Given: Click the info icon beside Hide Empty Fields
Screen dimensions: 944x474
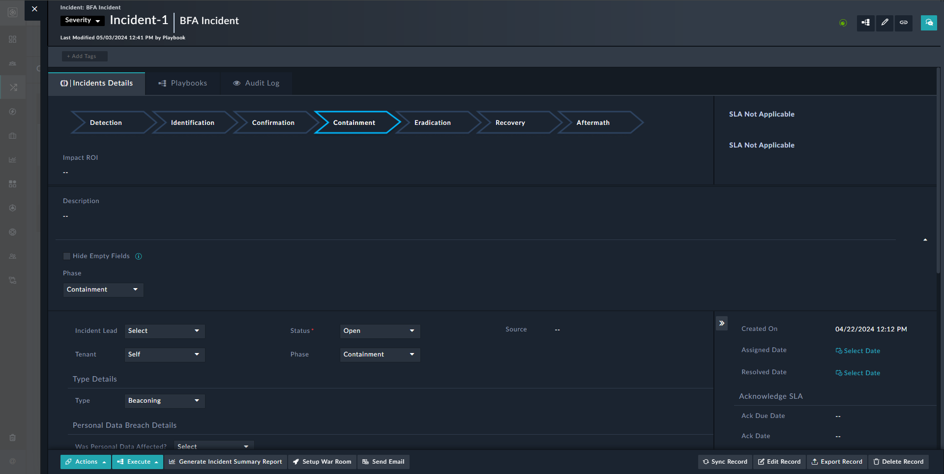Looking at the screenshot, I should pyautogui.click(x=139, y=256).
